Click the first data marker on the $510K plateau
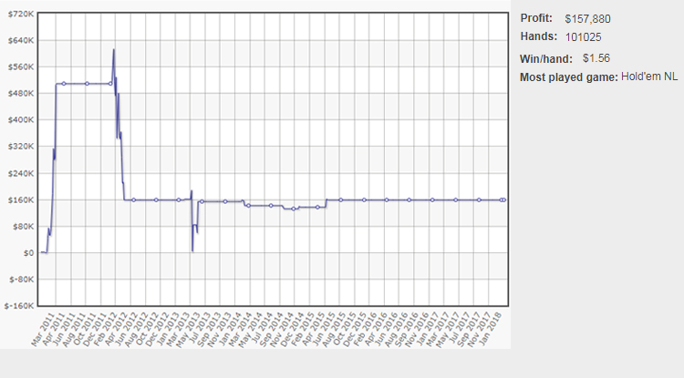Screen dimensions: 684x378 point(63,84)
